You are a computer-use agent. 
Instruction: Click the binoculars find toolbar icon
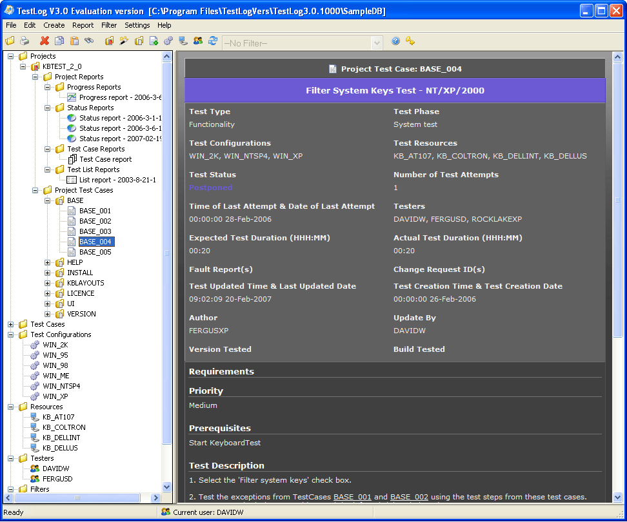click(89, 41)
